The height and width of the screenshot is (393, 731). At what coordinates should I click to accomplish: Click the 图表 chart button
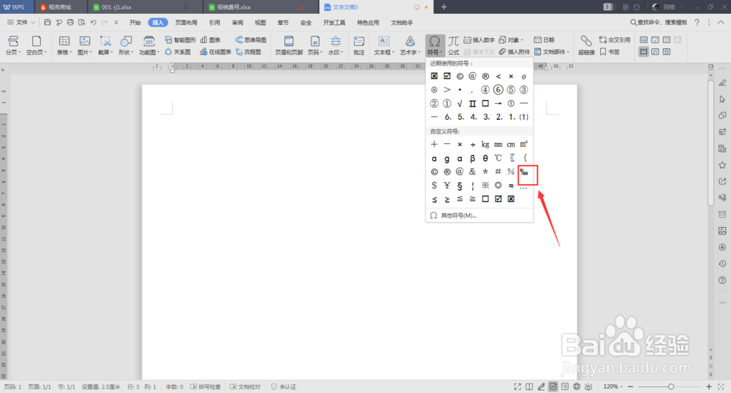click(x=211, y=40)
